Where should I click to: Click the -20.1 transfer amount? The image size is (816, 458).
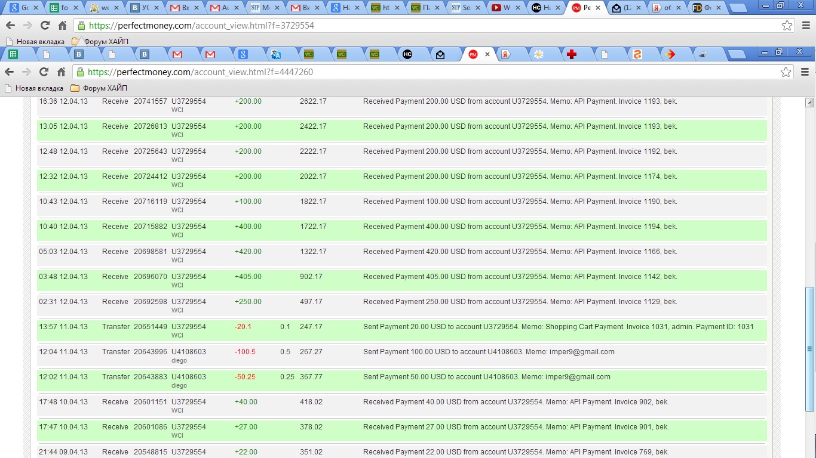(243, 327)
